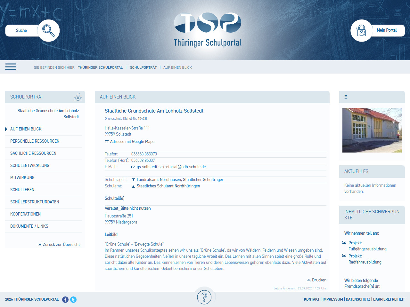Click the Thüringer Schulportal logo
Screen dimensions: 410x307
208,30
